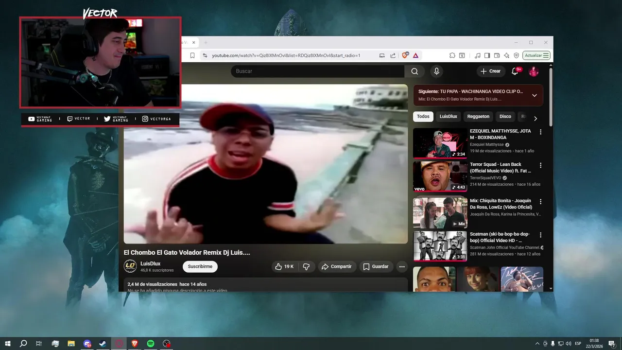This screenshot has height=350, width=622.
Task: Click the Actualizar browser update button
Action: (537, 55)
